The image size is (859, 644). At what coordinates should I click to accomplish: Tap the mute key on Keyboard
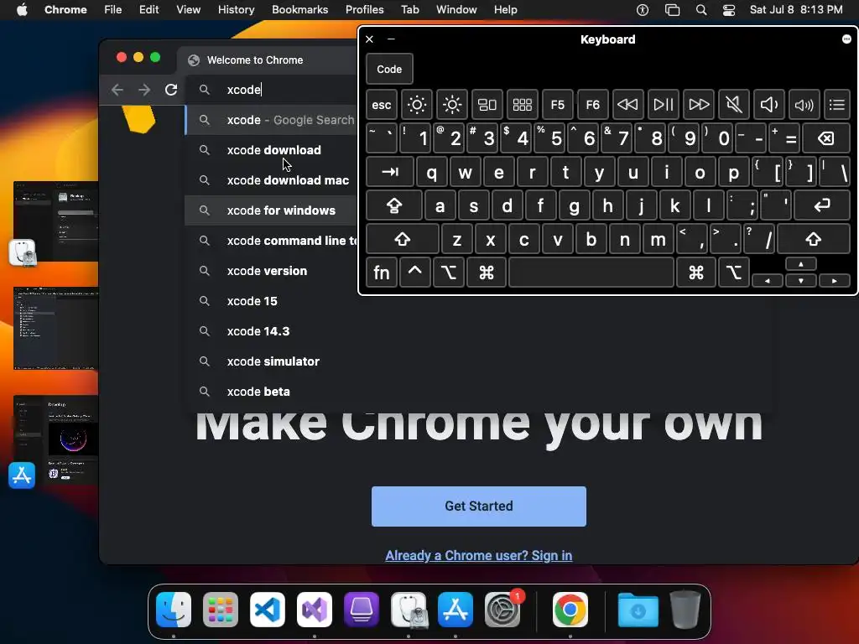point(733,105)
